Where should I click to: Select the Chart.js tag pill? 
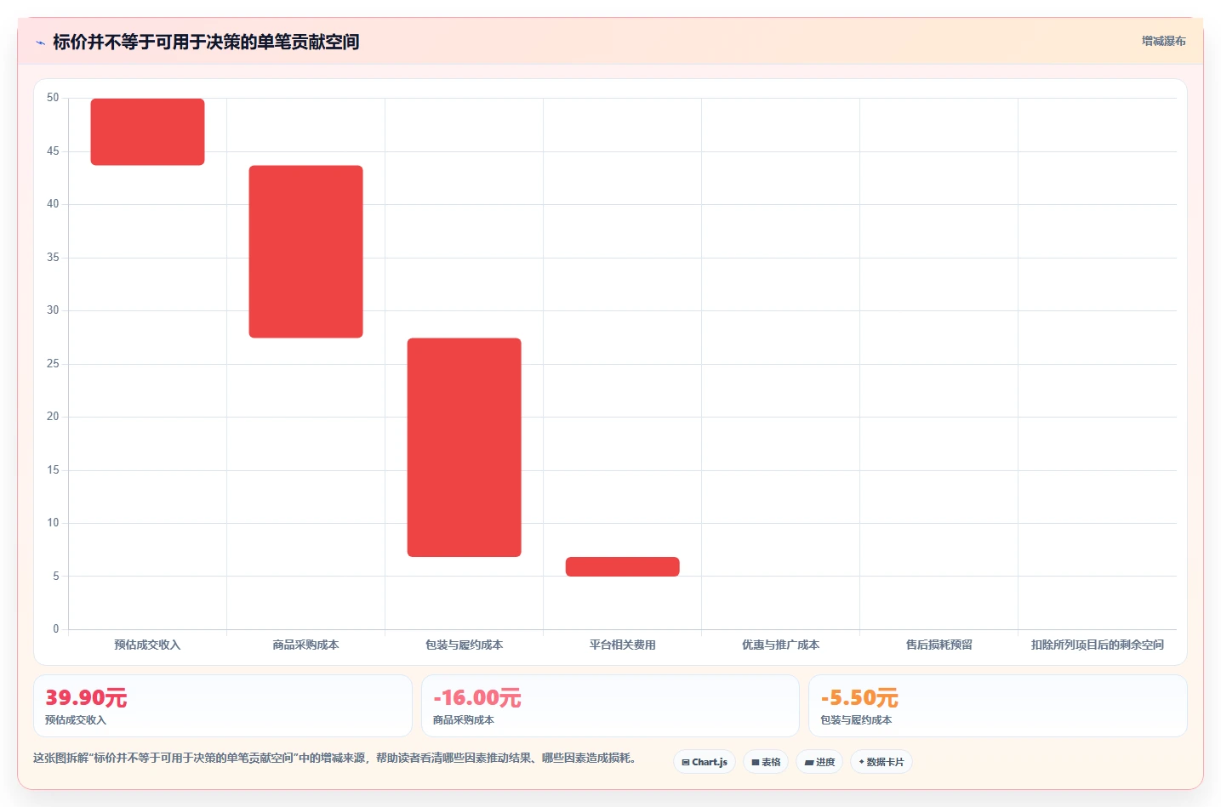click(705, 762)
